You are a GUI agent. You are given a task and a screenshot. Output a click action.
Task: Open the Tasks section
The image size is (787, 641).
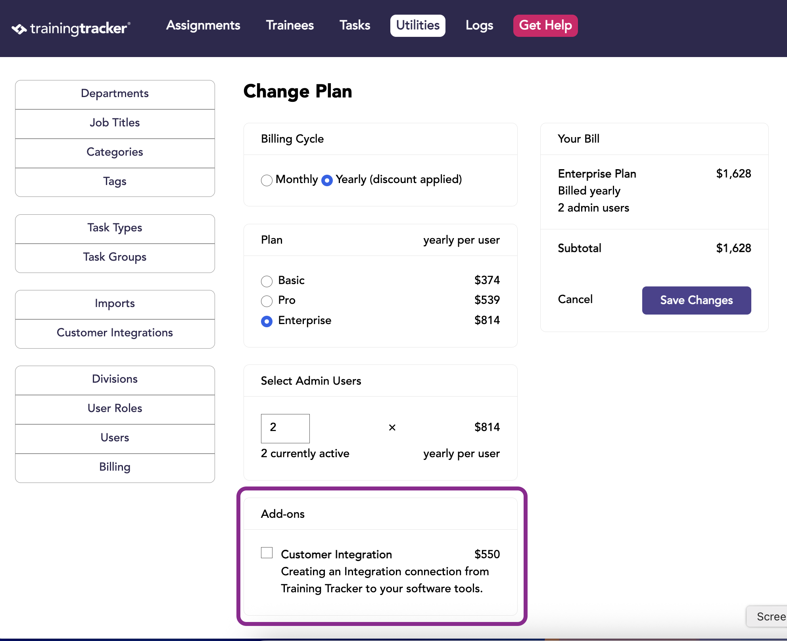pyautogui.click(x=355, y=25)
